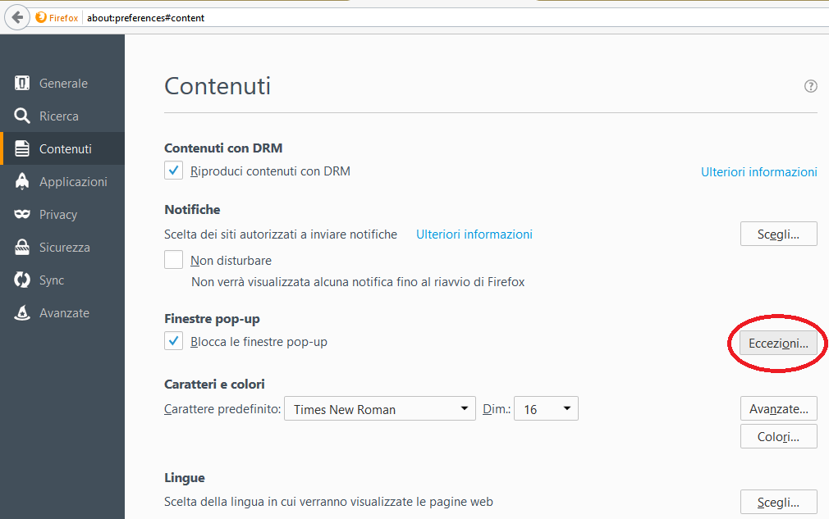Open the Colori button
Screen dimensions: 829x519
pos(779,437)
